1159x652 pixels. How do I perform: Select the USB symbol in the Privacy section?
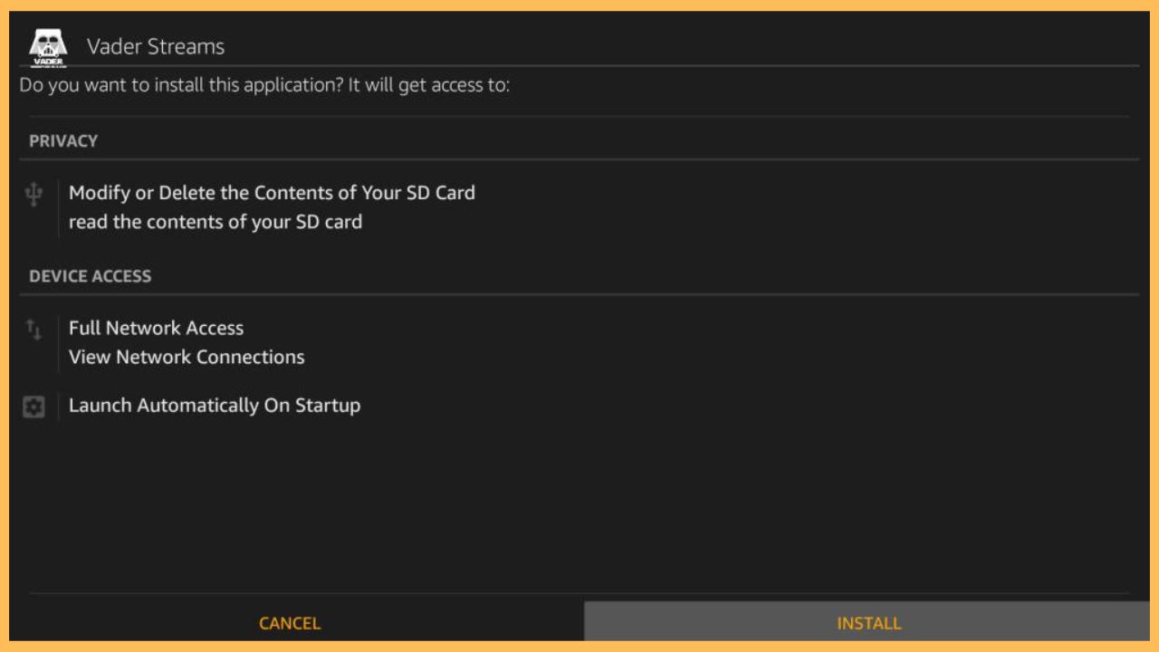click(34, 193)
